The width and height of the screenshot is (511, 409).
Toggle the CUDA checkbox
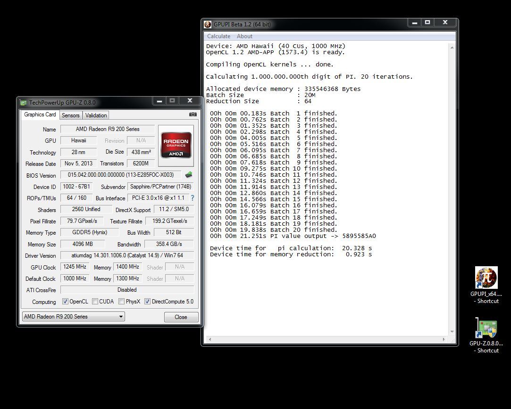tap(95, 301)
